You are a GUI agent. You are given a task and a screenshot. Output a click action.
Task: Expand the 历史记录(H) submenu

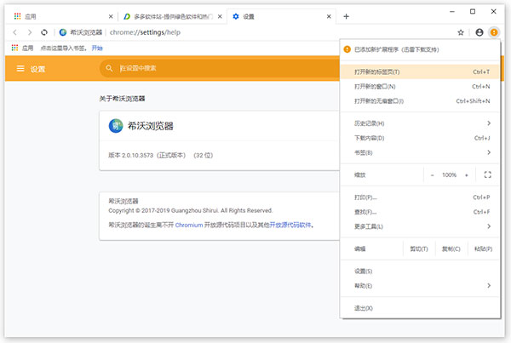(422, 123)
